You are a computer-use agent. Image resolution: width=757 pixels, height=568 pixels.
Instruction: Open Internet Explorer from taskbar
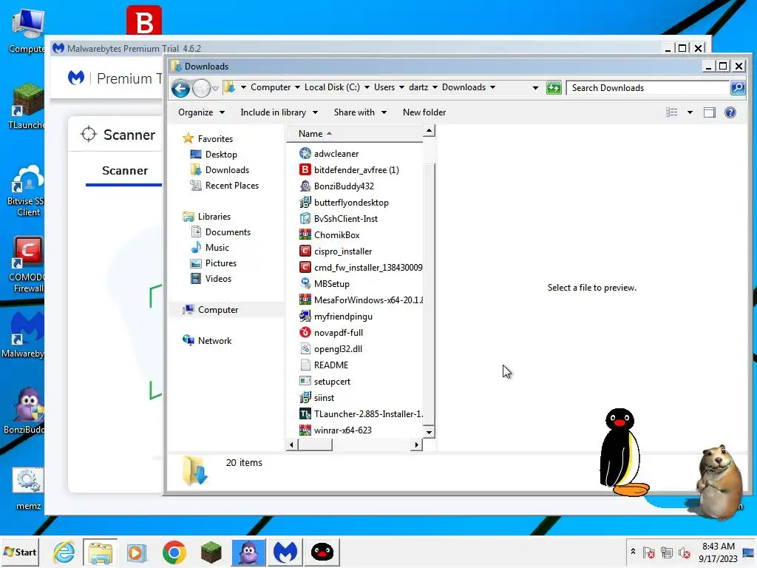[64, 552]
